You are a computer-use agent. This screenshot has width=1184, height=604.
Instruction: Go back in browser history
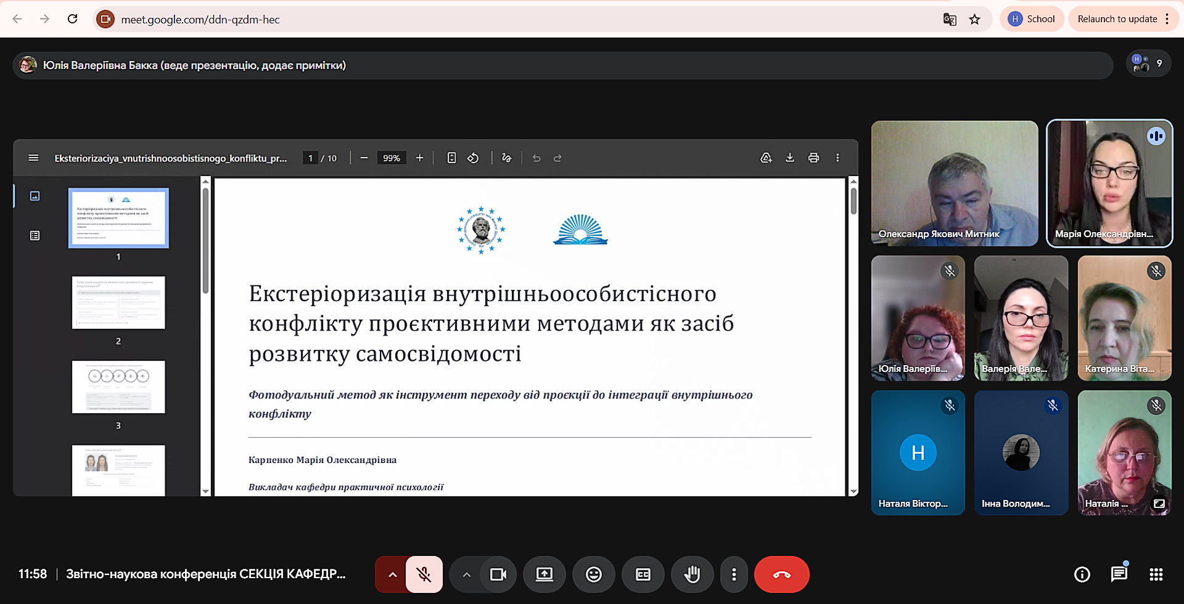point(17,19)
